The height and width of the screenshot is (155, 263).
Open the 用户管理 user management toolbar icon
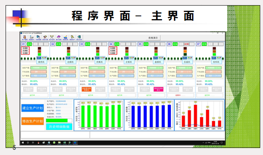[25, 37]
